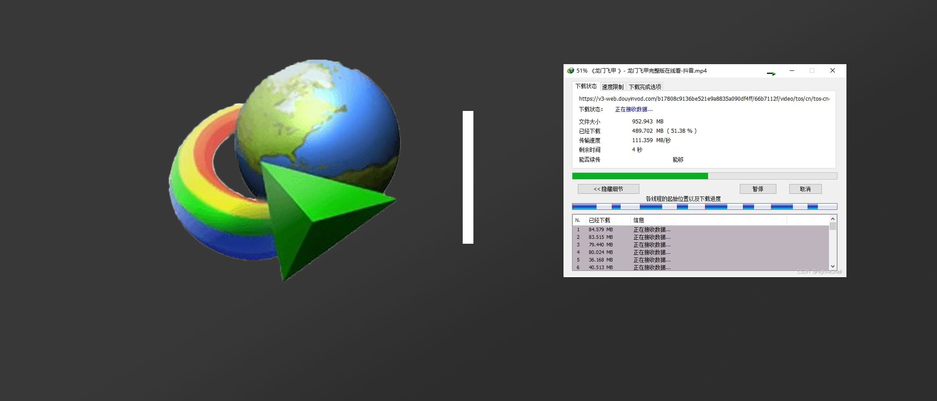Select the resume capability value 能够
Screen dimensions: 937x401
(678, 159)
